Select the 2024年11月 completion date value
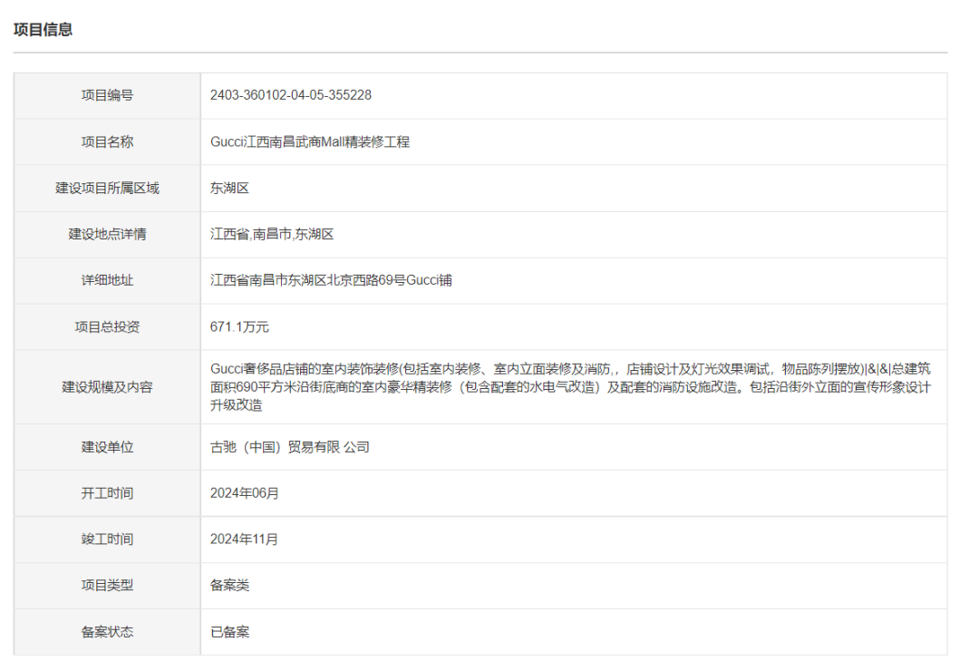 [245, 540]
